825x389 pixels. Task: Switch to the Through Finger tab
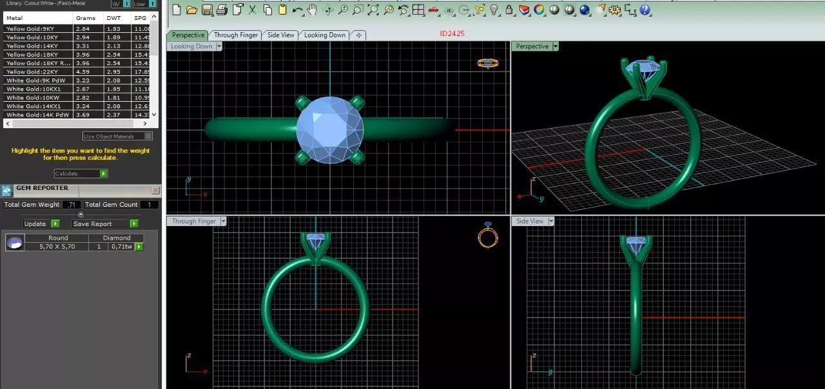pyautogui.click(x=236, y=35)
